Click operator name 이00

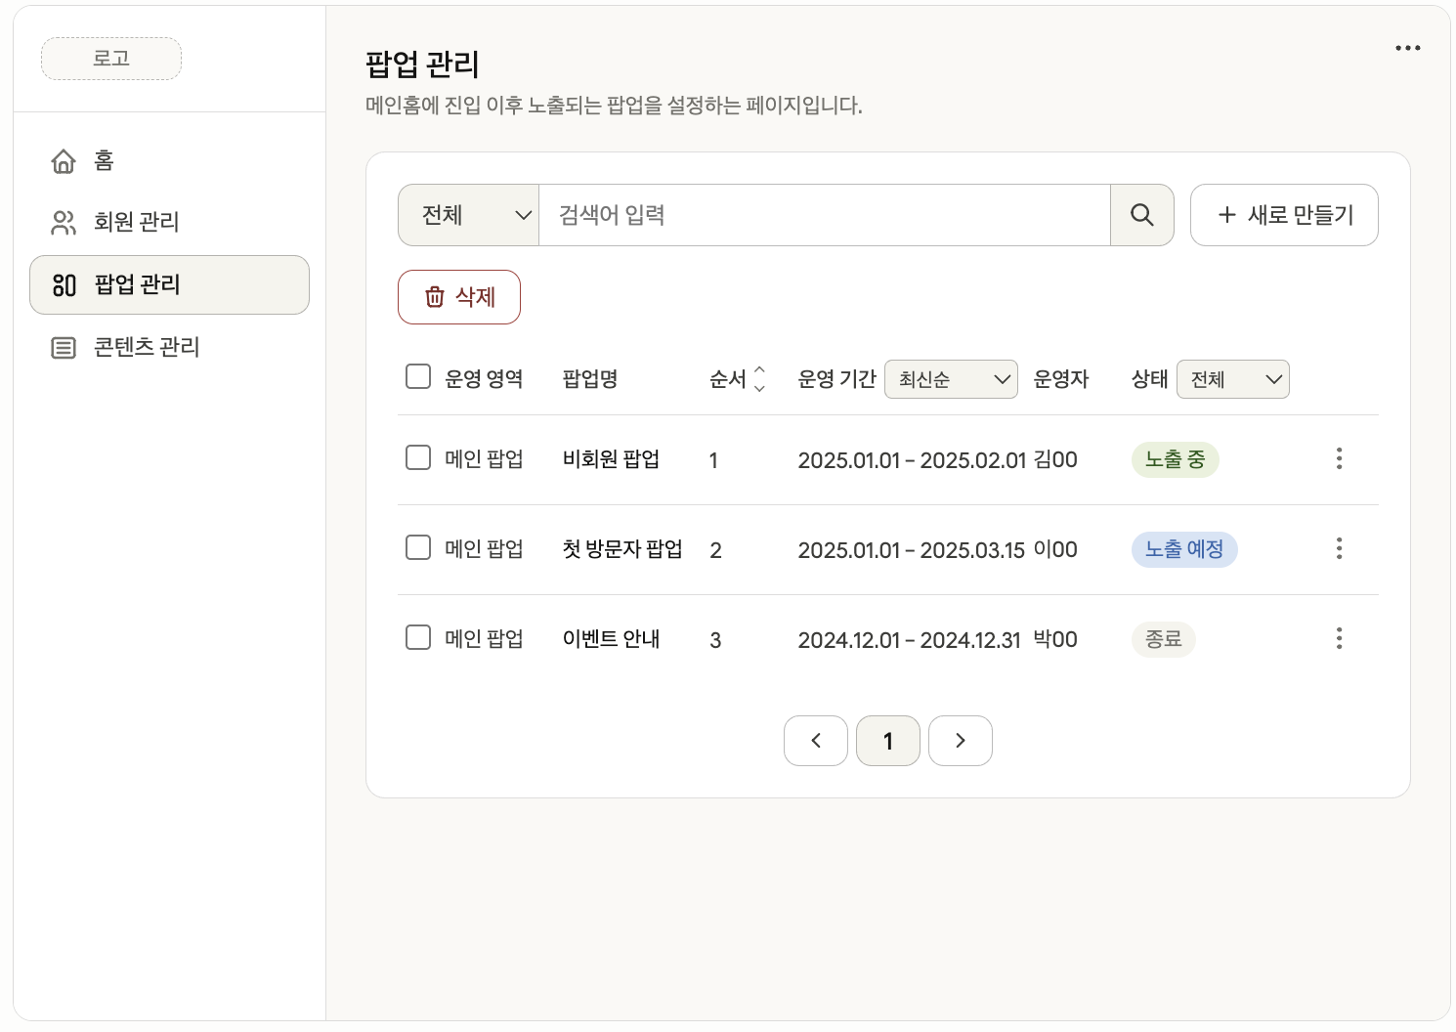click(x=1055, y=549)
